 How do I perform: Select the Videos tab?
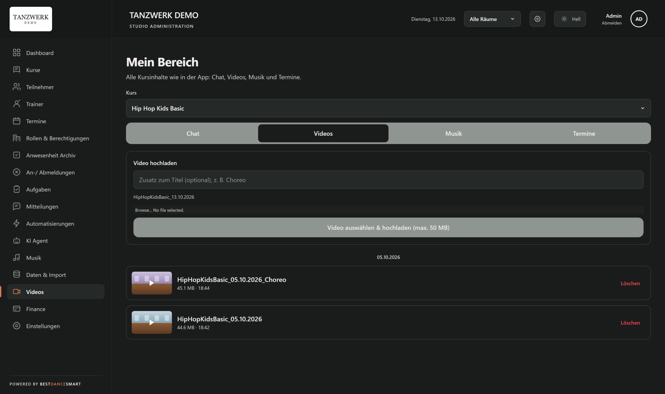pyautogui.click(x=323, y=133)
